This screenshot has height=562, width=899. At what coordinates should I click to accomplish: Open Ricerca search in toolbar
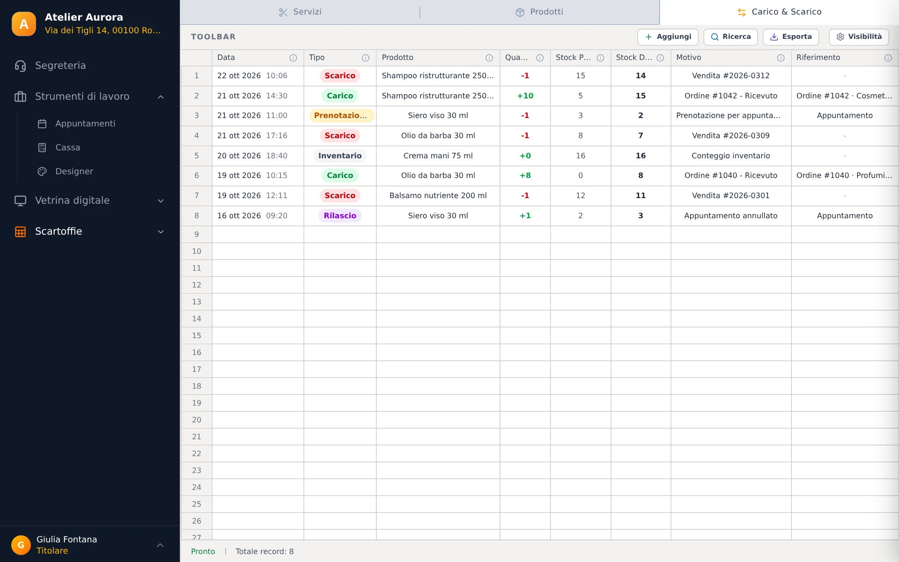(730, 37)
